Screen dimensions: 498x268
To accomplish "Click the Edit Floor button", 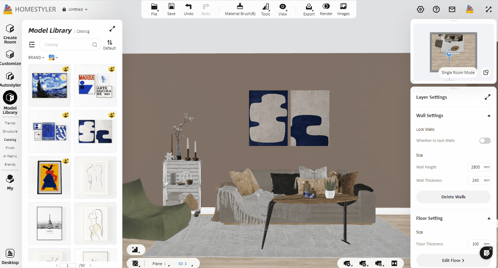I will click(x=453, y=260).
